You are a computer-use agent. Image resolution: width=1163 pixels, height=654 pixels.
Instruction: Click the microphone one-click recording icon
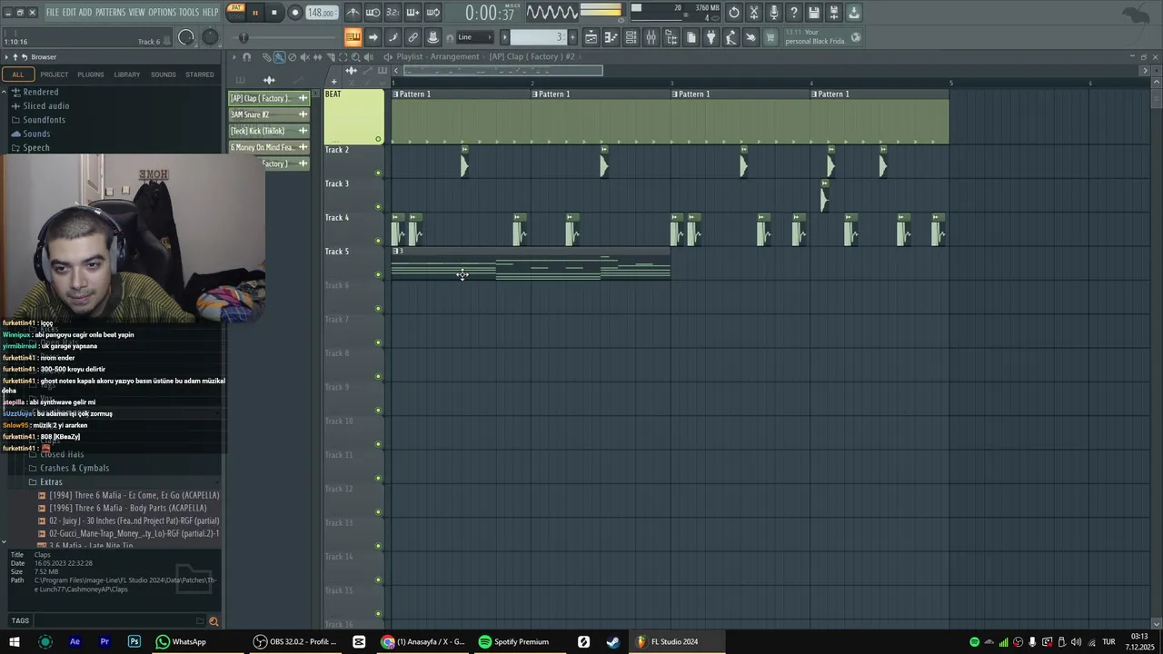coord(774,13)
